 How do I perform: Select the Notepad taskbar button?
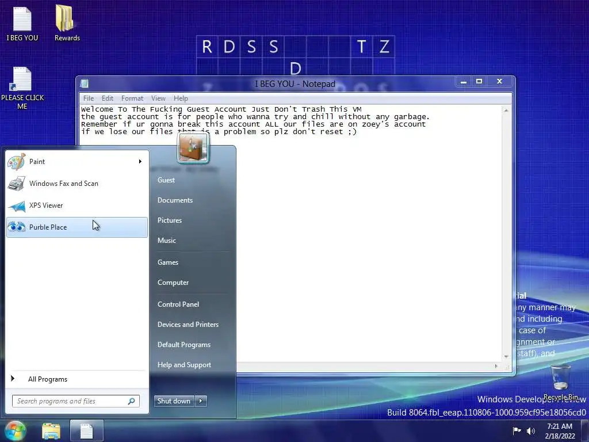[x=87, y=431]
